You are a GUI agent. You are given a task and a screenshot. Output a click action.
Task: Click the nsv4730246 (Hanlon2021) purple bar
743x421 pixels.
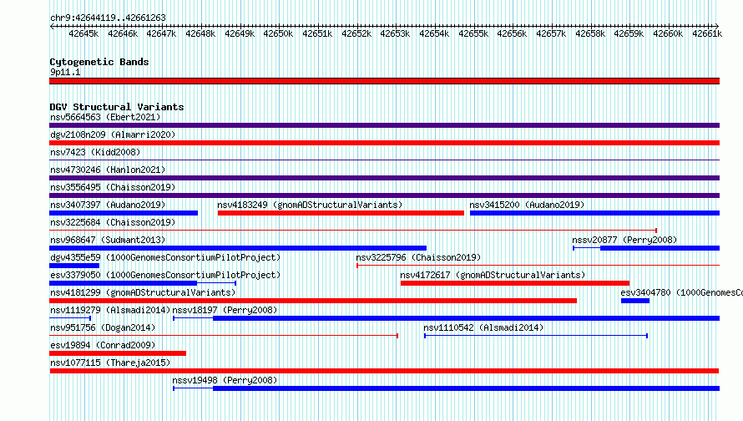click(384, 178)
